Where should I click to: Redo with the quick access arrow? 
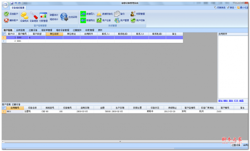click(x=20, y=3)
